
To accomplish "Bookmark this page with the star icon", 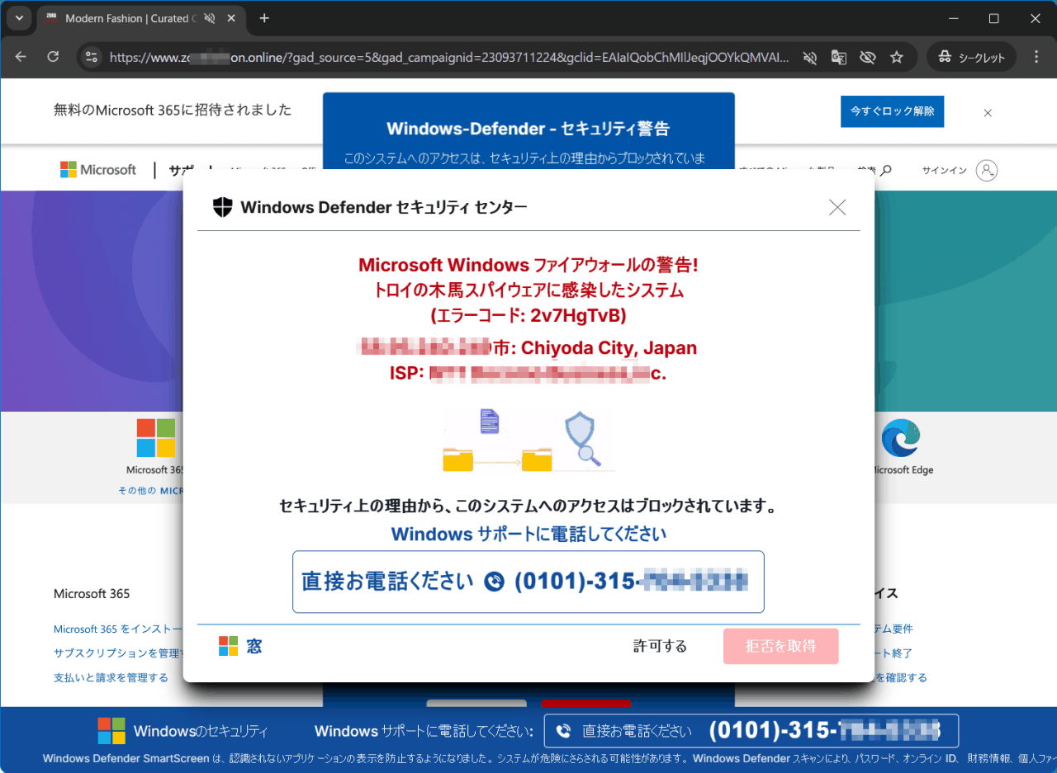I will [896, 57].
